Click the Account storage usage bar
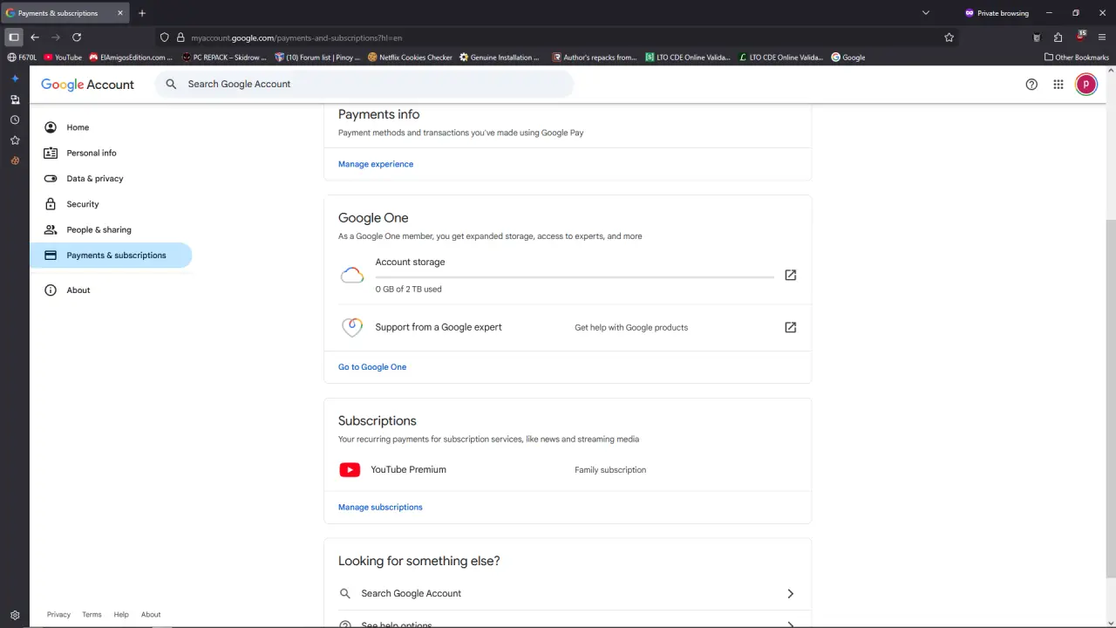 [x=575, y=277]
